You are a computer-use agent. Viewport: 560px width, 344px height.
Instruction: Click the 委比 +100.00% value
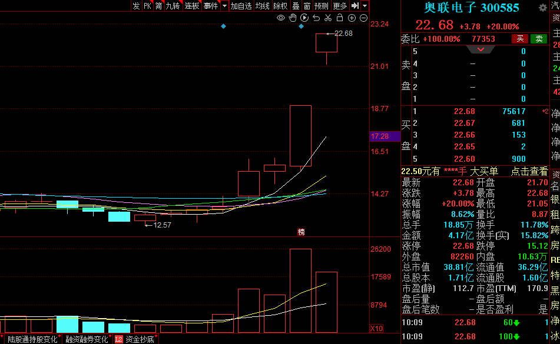442,39
